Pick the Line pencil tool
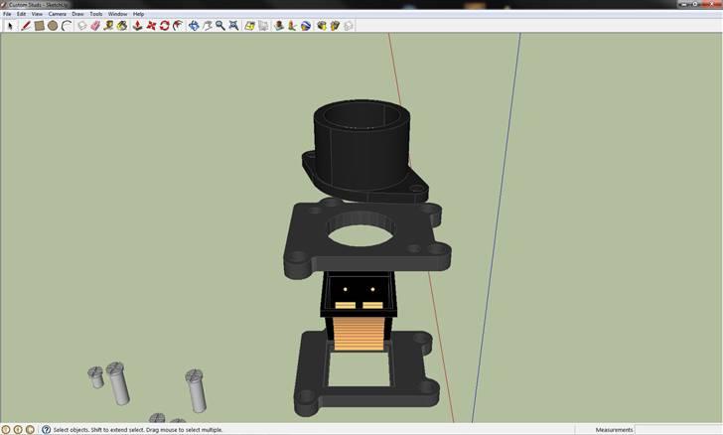The width and height of the screenshot is (723, 435). tap(25, 26)
